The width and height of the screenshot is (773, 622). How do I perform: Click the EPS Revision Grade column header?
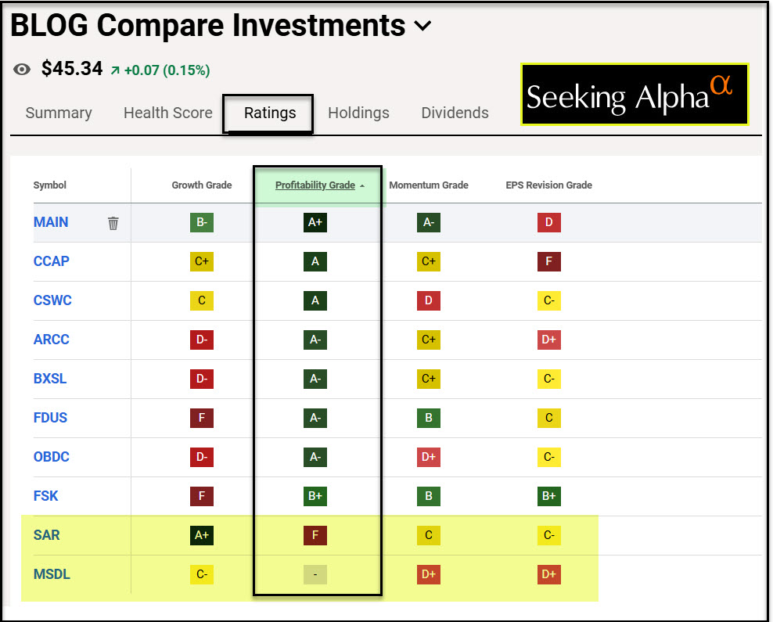coord(549,185)
